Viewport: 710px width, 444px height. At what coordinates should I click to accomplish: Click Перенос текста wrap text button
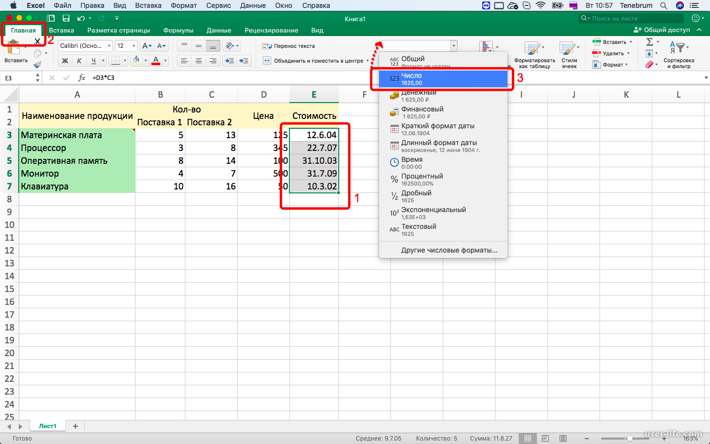288,46
